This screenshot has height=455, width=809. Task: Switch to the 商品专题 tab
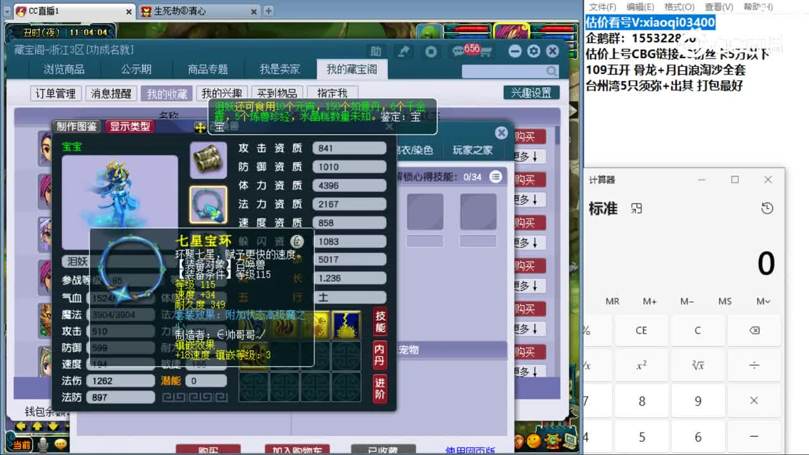pos(208,70)
